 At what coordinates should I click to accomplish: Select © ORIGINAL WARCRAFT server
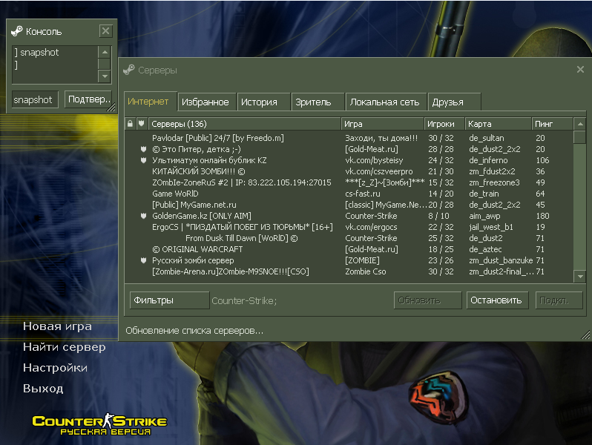coord(349,249)
